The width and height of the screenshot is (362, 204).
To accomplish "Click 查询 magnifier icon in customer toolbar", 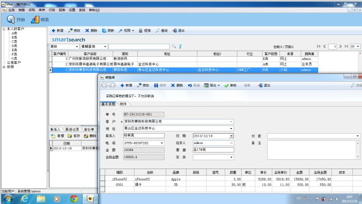I will 157,31.
